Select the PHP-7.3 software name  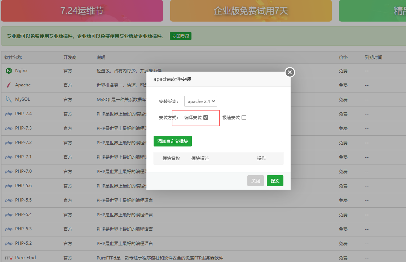coord(23,128)
